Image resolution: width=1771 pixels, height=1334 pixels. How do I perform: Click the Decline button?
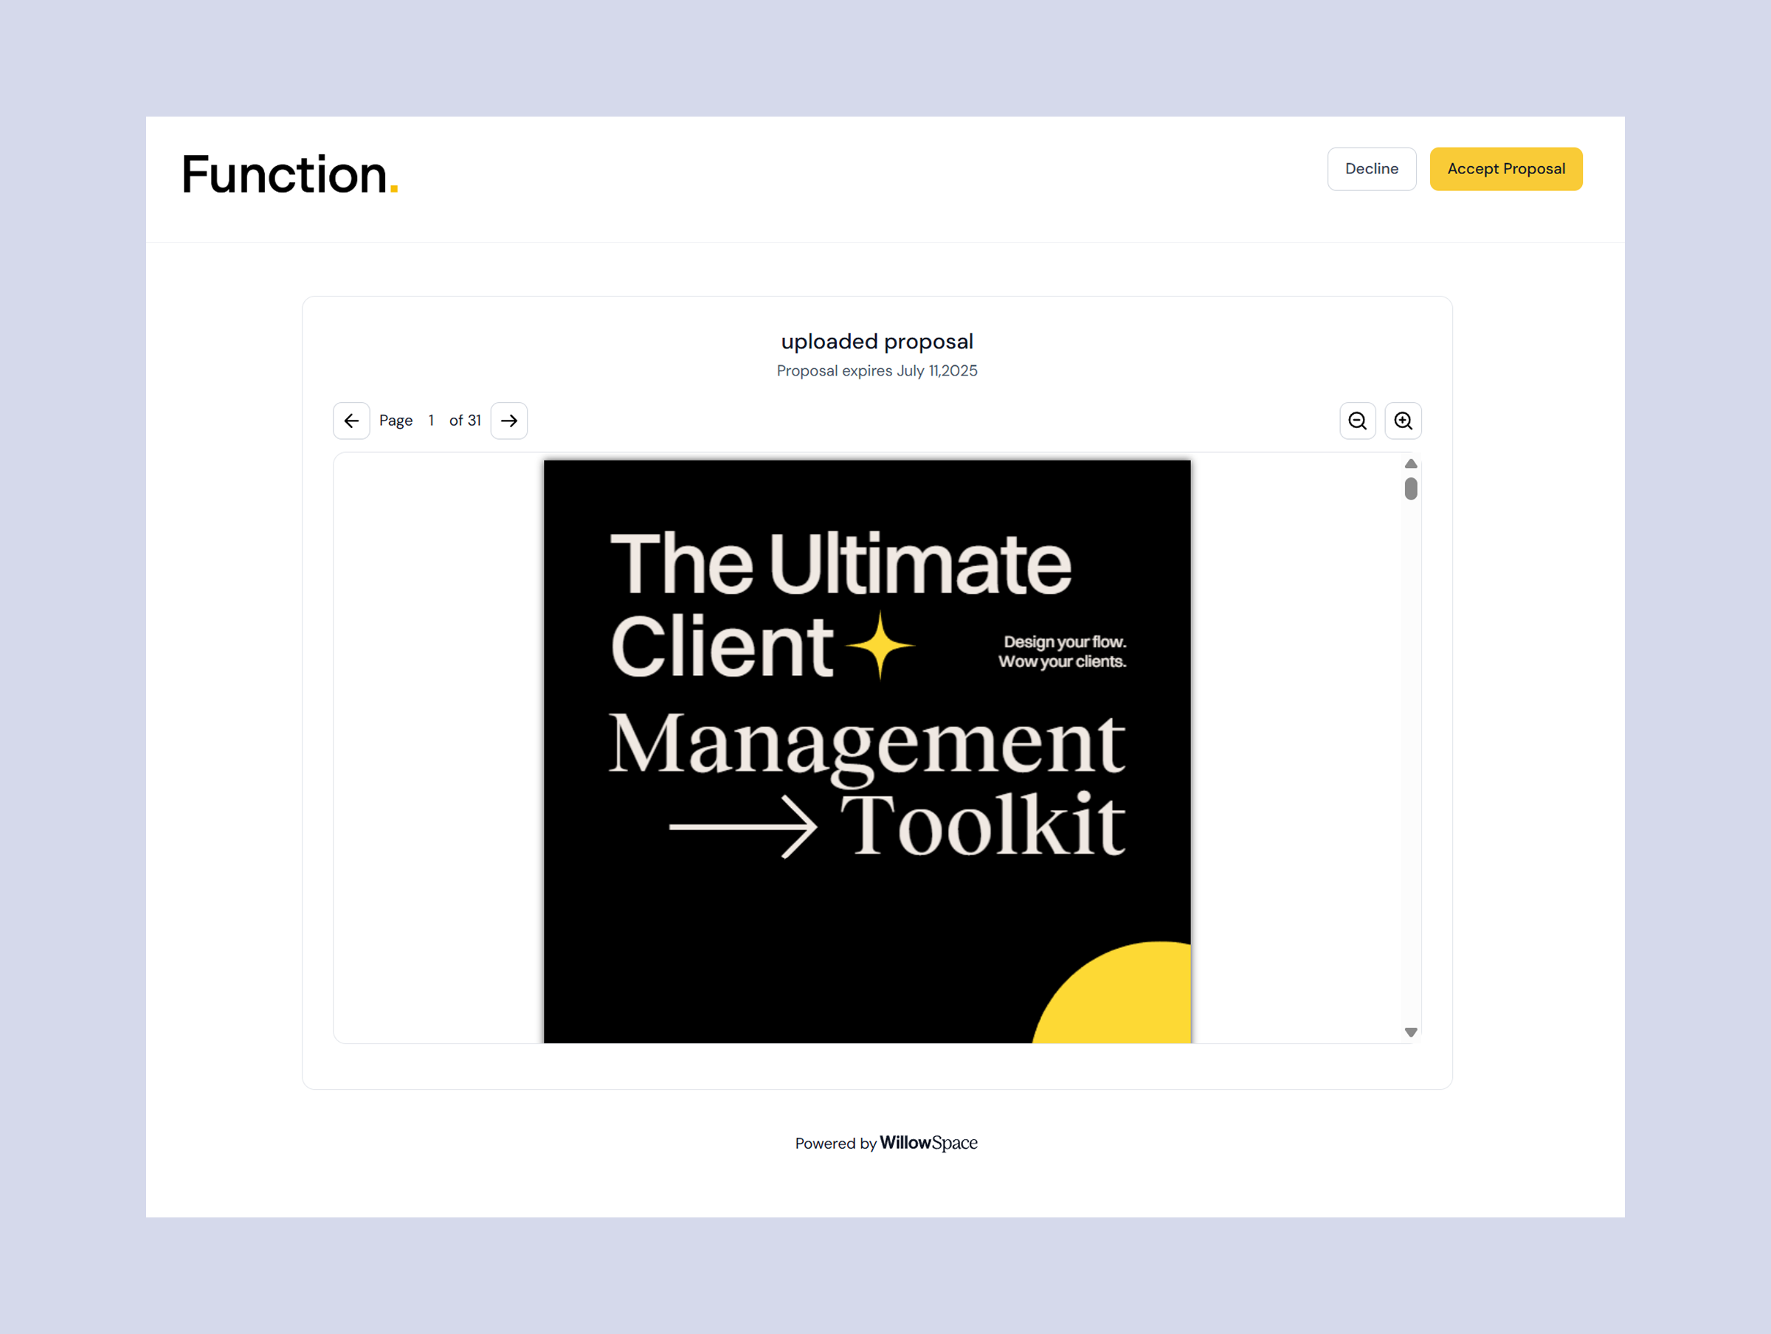click(1372, 169)
